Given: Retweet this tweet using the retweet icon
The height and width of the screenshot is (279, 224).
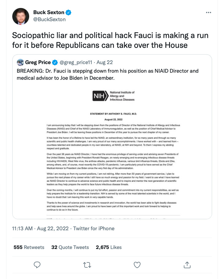Looking at the screenshot, I should click(87, 264).
